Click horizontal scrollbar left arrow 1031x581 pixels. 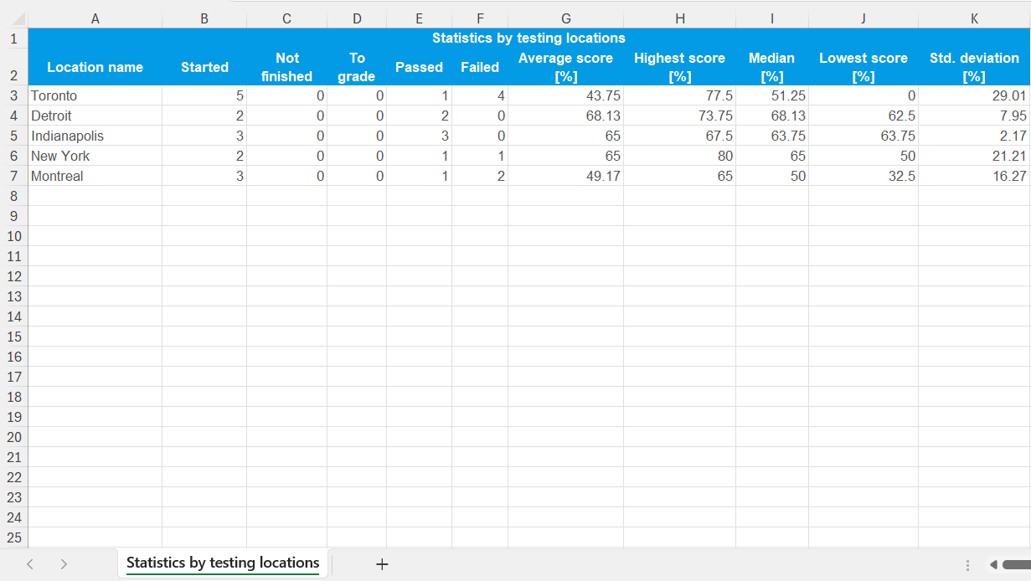click(x=993, y=565)
